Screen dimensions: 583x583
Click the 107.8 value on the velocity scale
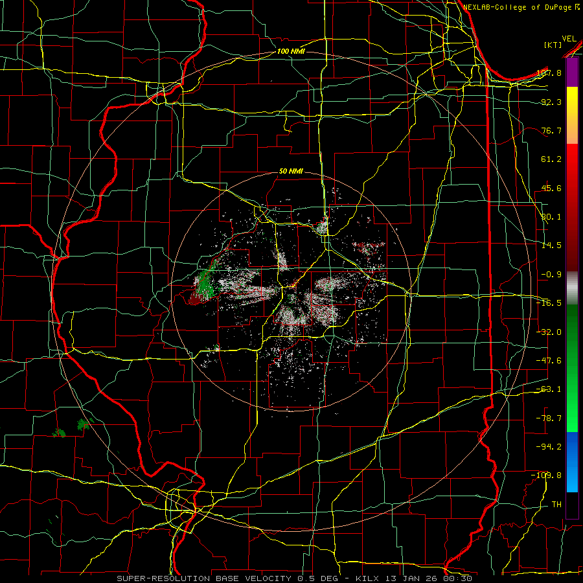pos(549,73)
